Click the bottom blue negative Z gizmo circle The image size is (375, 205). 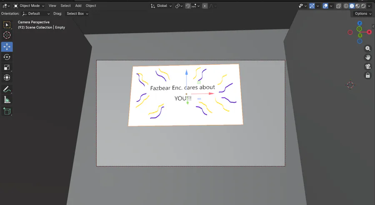point(360,41)
